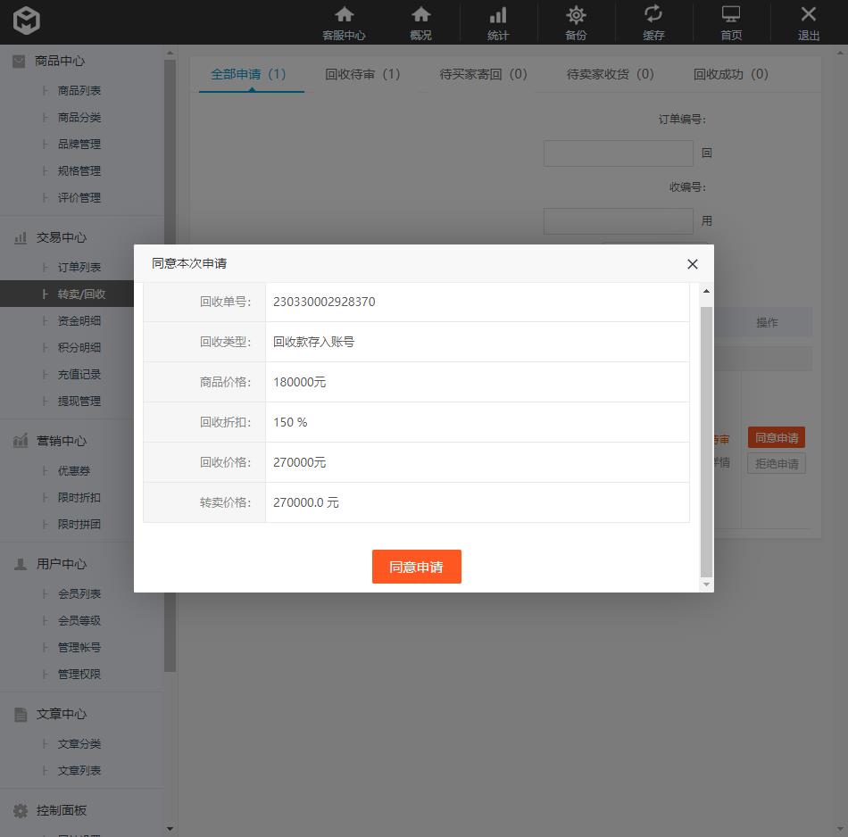Click the 备份 backup gear icon

[576, 15]
